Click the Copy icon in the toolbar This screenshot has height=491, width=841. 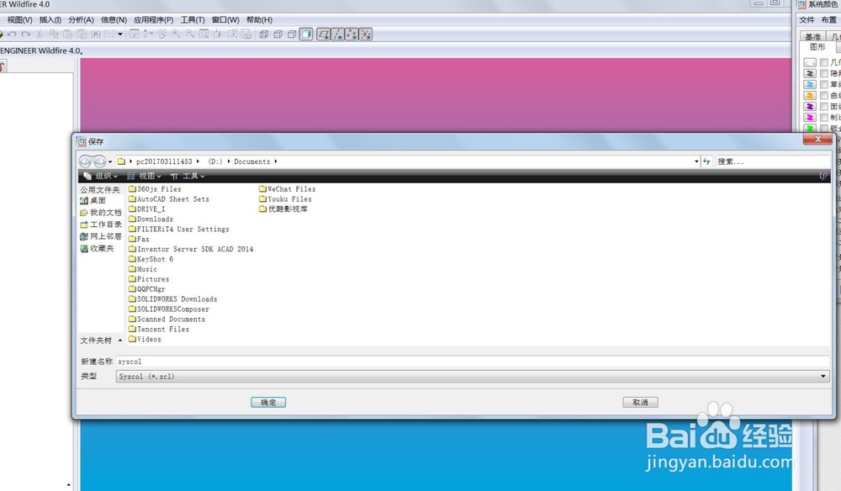pos(54,34)
